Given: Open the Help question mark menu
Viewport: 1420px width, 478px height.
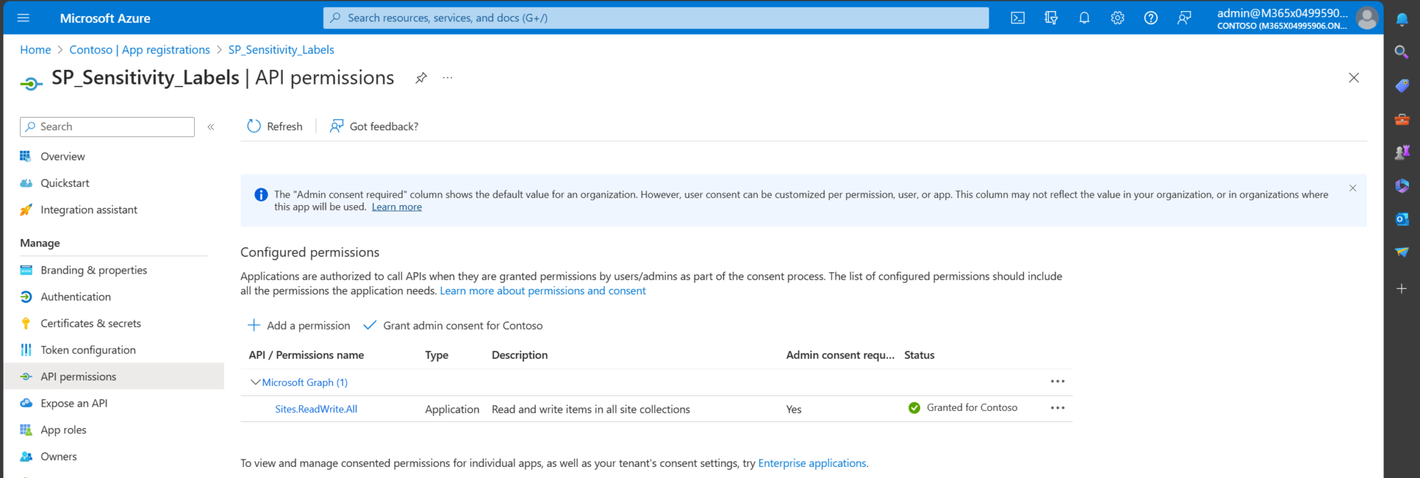Looking at the screenshot, I should click(x=1151, y=18).
